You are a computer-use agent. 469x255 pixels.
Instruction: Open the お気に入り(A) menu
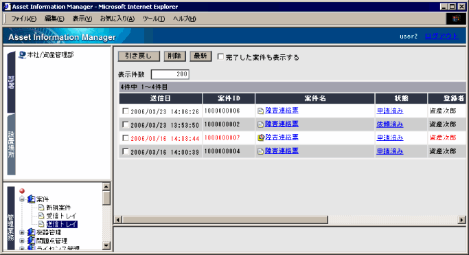117,19
